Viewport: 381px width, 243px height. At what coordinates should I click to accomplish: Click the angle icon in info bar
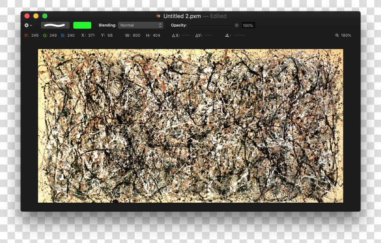[x=227, y=35]
